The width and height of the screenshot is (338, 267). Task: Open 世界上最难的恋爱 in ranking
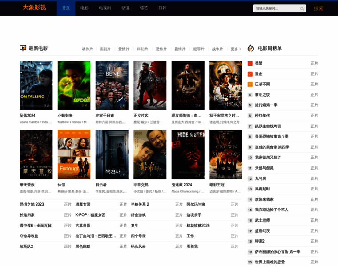(270, 262)
